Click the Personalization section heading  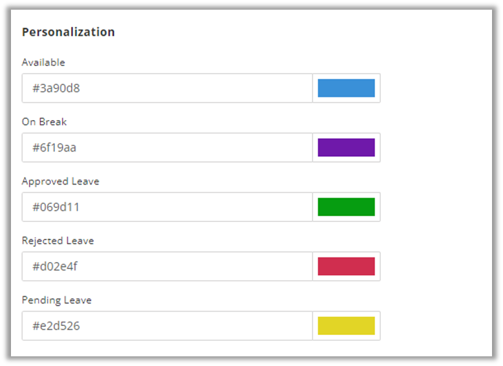click(68, 32)
